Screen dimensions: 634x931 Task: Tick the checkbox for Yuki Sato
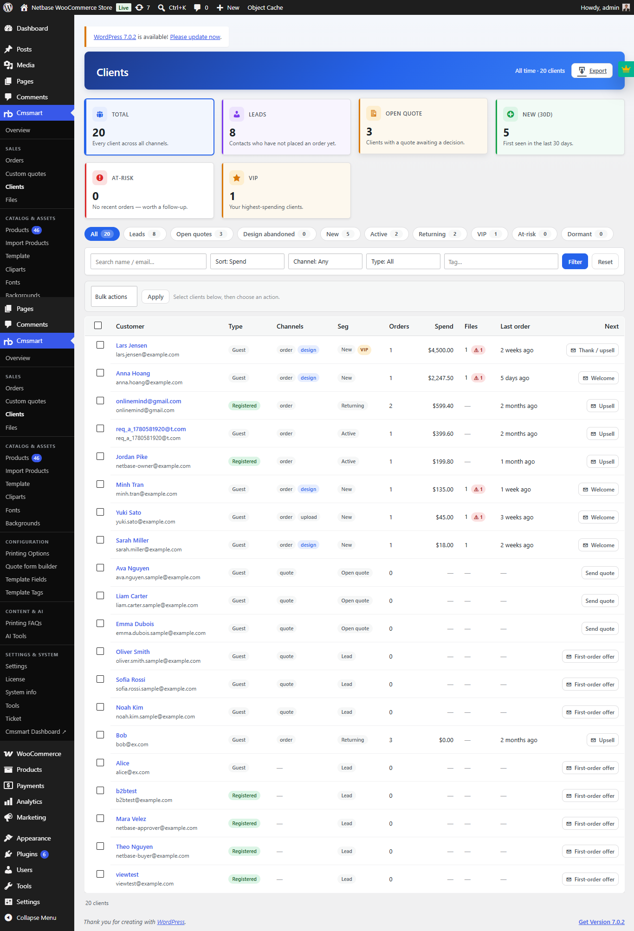point(100,512)
